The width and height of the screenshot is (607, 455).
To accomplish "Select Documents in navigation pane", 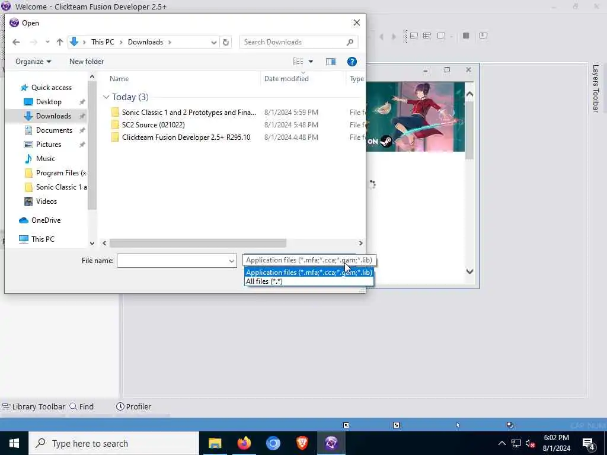I will coord(54,130).
